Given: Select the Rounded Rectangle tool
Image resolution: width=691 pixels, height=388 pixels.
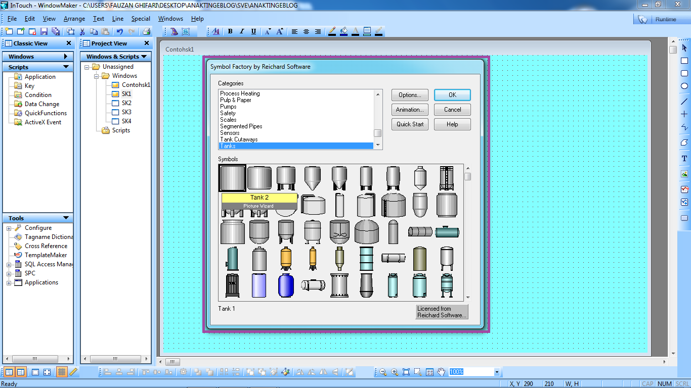Looking at the screenshot, I should pyautogui.click(x=684, y=73).
